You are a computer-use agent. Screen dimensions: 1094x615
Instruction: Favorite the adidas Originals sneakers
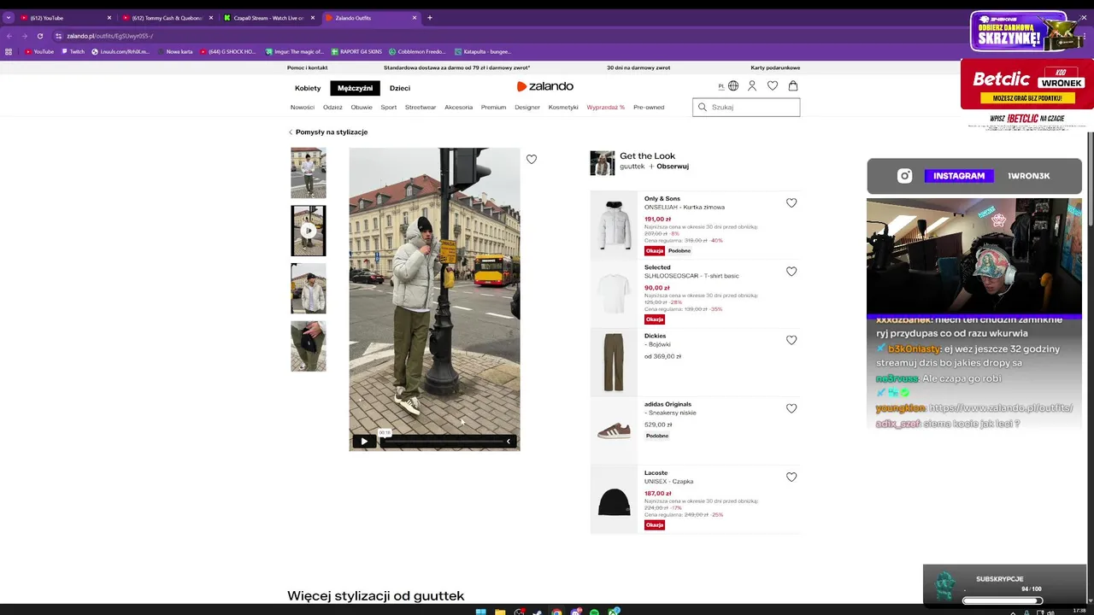coord(791,408)
